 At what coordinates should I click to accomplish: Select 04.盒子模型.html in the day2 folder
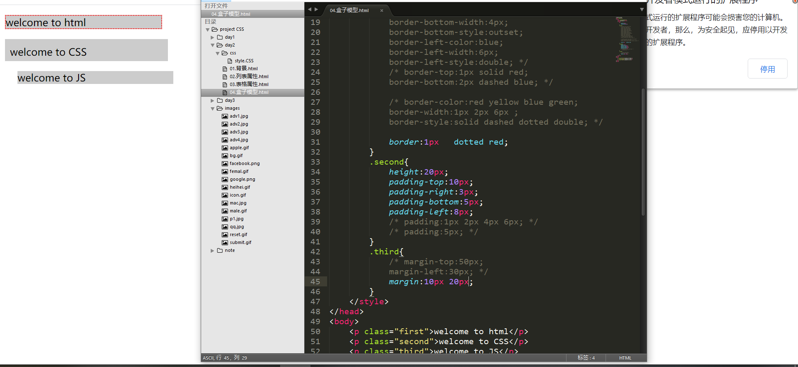click(x=253, y=92)
